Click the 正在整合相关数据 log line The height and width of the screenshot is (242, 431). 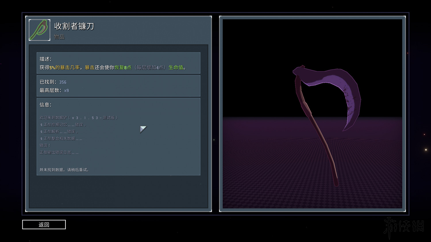click(61, 138)
